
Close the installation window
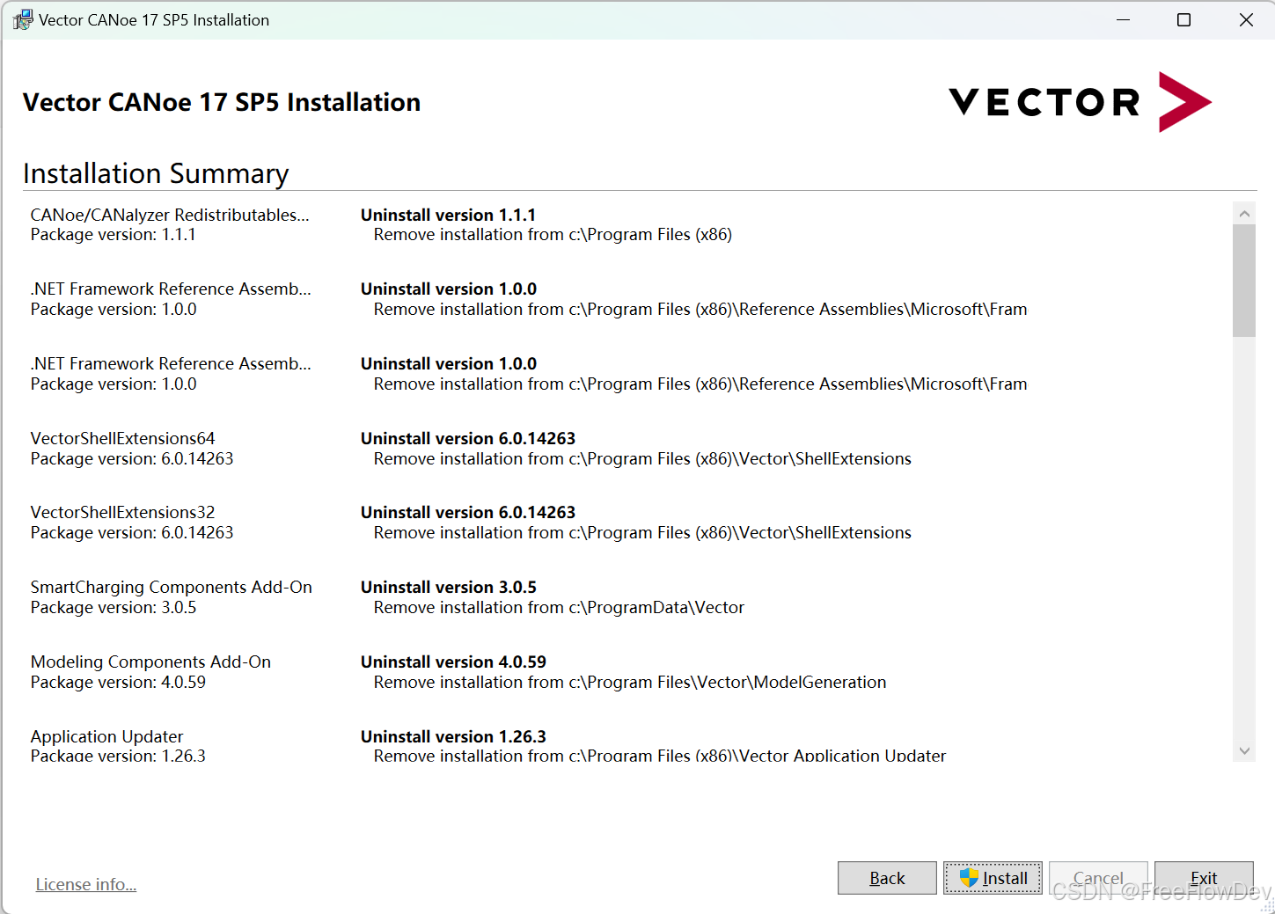[x=1246, y=19]
